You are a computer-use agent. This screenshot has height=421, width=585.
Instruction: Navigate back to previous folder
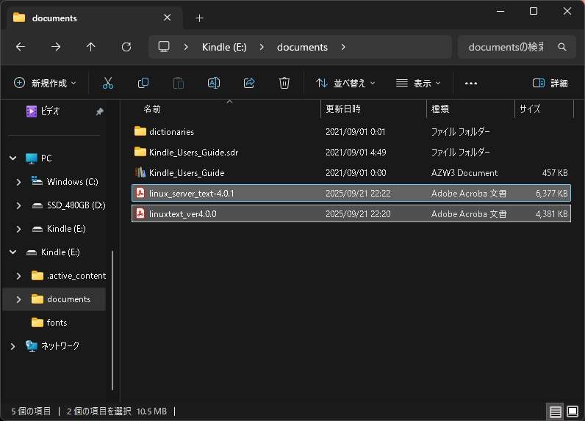tap(21, 47)
